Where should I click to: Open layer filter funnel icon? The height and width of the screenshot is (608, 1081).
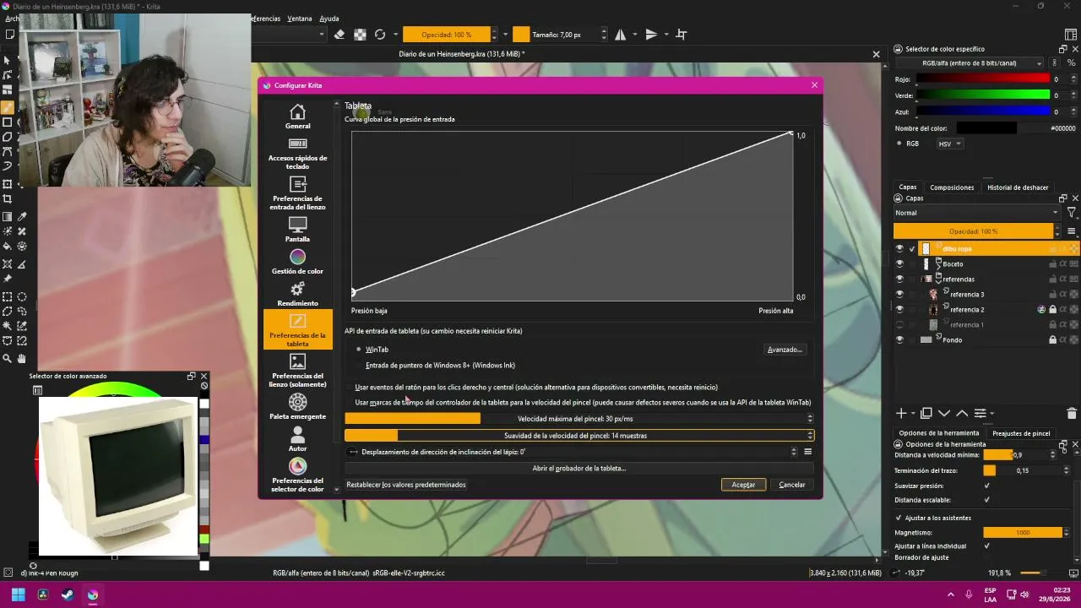coord(1072,213)
